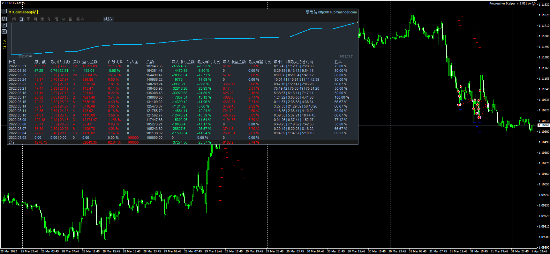Click the 盈亏金额 column header
This screenshot has width=550, height=254.
[90, 62]
